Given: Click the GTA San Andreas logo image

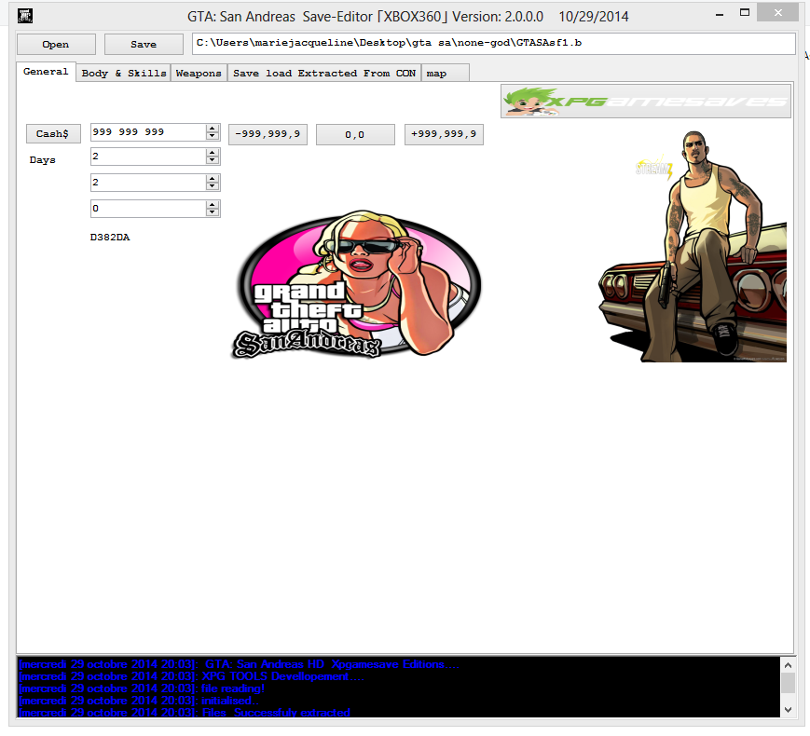Looking at the screenshot, I should [x=357, y=284].
